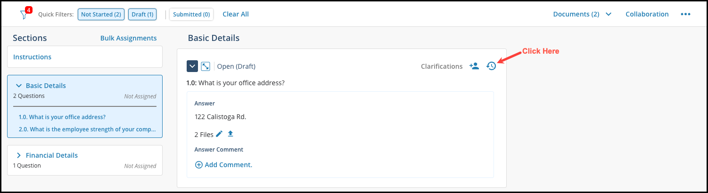708x193 pixels.
Task: Toggle the Submitted (0) quick filter
Action: pos(191,15)
